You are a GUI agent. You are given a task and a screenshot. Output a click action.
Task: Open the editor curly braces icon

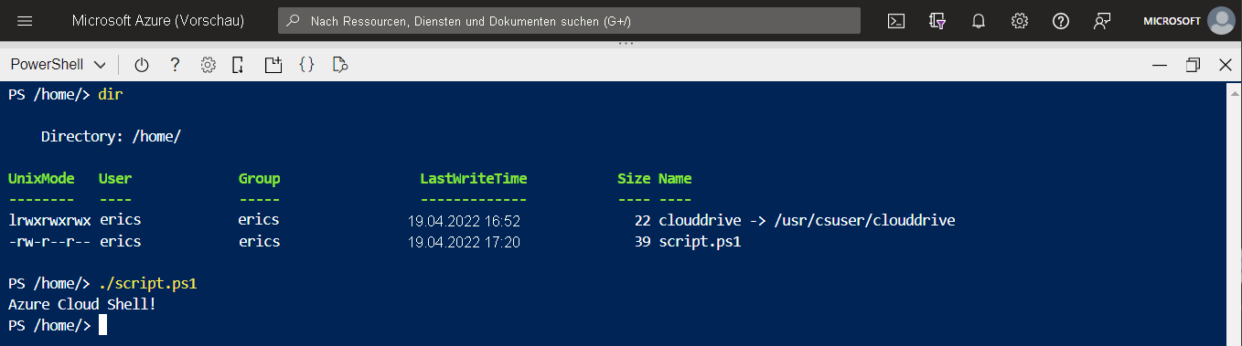click(307, 65)
